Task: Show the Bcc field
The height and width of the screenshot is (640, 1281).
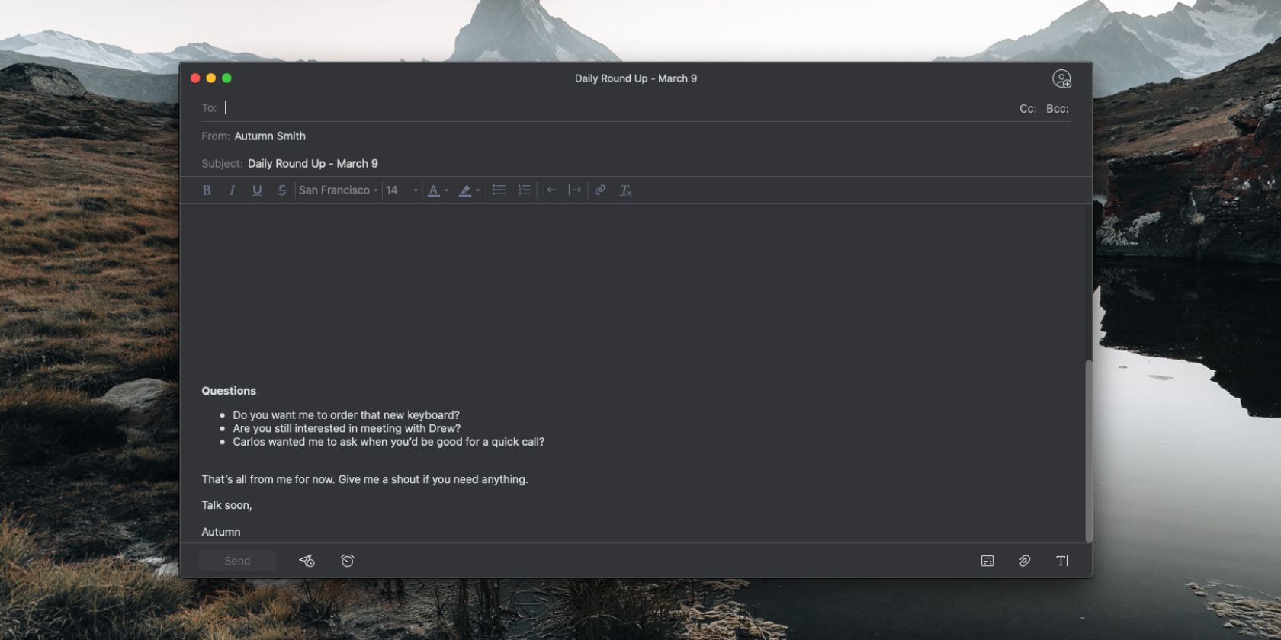Action: click(1057, 109)
